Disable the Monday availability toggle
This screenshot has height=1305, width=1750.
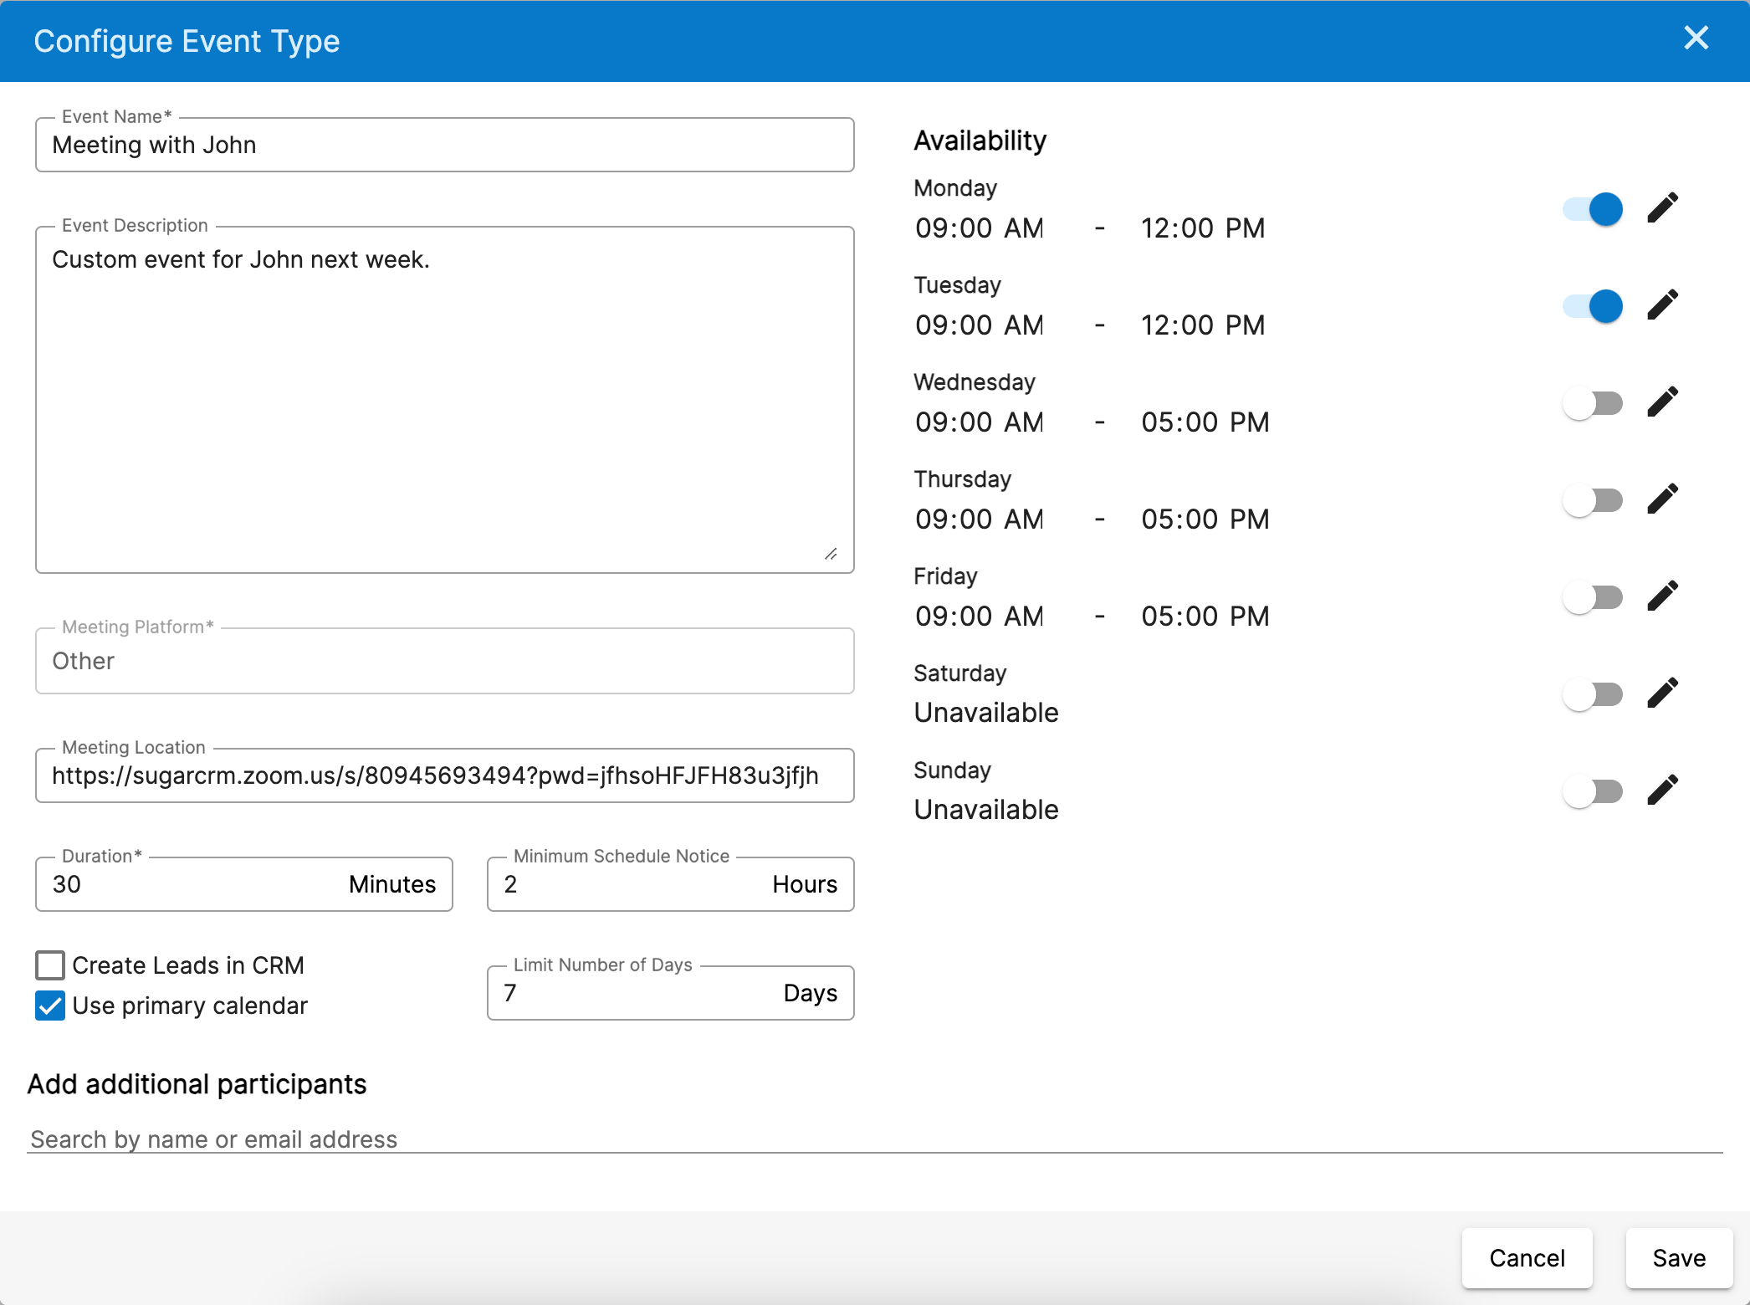1593,209
